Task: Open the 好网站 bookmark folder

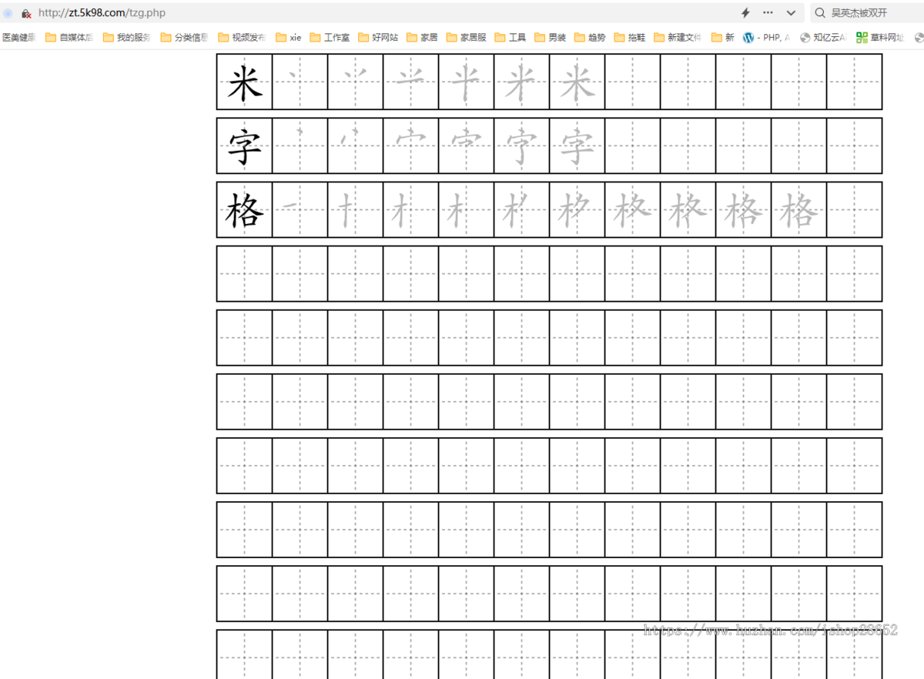Action: pos(378,37)
